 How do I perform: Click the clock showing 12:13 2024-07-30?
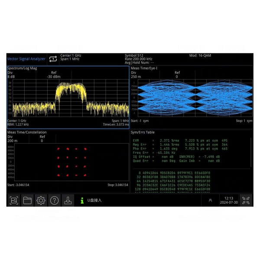pyautogui.click(x=228, y=200)
